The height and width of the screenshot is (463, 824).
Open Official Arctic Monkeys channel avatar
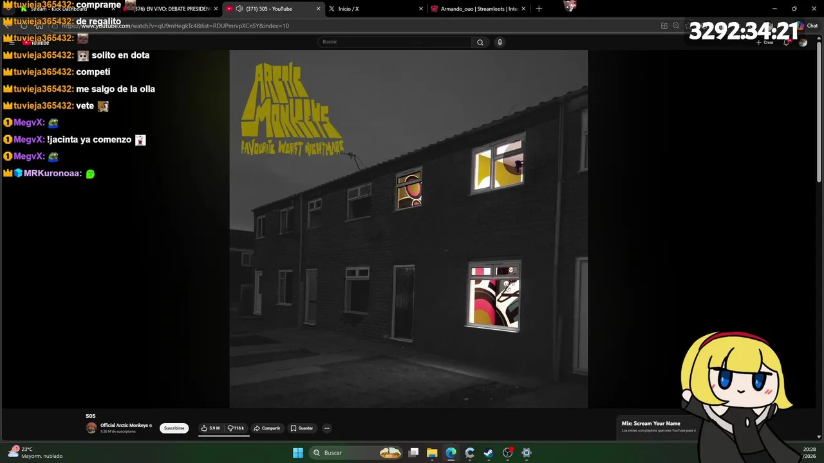91,428
